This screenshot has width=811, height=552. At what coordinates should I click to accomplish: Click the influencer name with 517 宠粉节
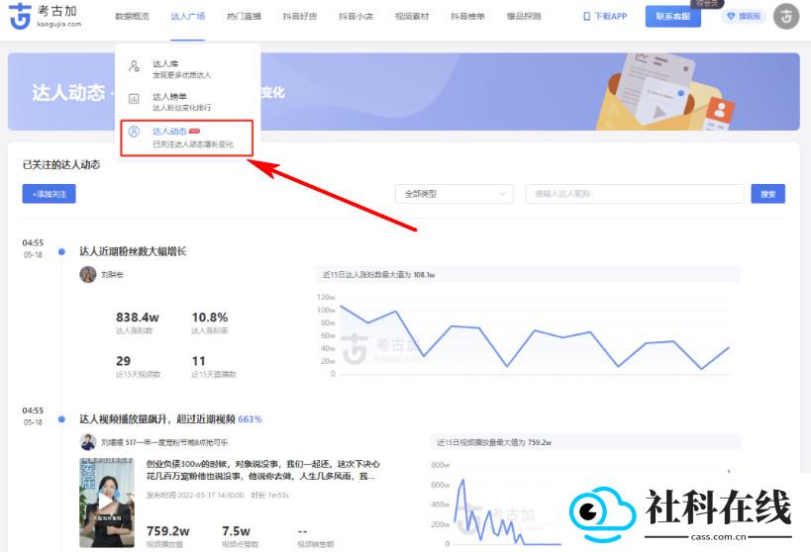click(x=164, y=442)
